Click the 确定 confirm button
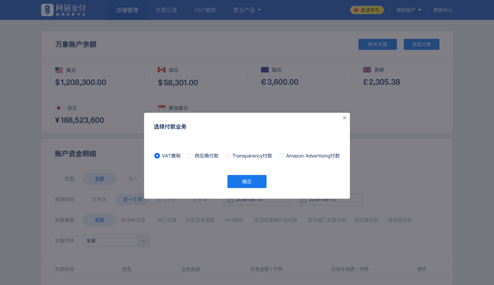The height and width of the screenshot is (285, 494). tap(247, 181)
